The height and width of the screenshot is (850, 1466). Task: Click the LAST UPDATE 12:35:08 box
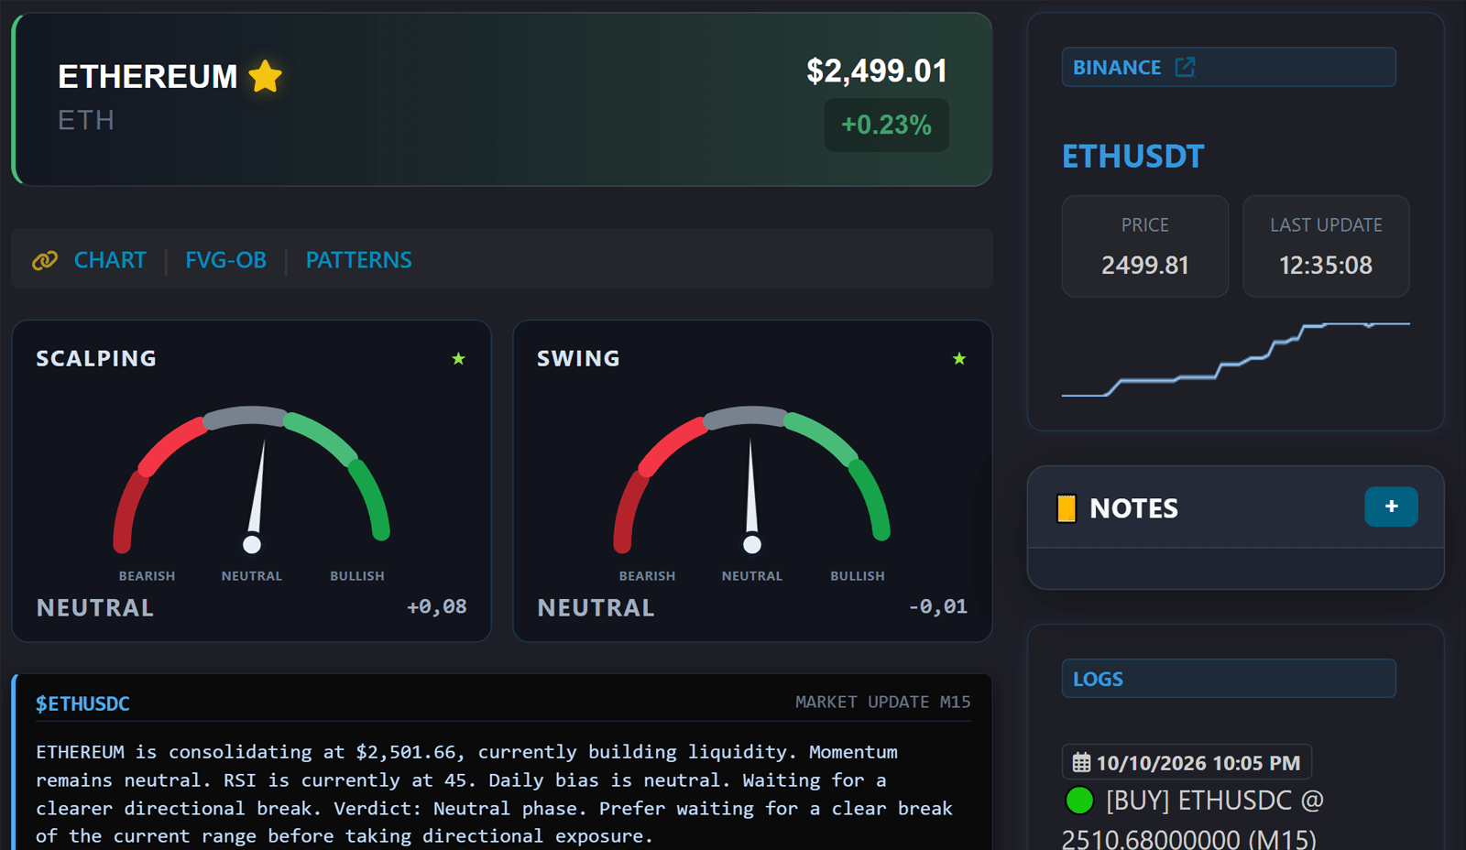[1326, 246]
